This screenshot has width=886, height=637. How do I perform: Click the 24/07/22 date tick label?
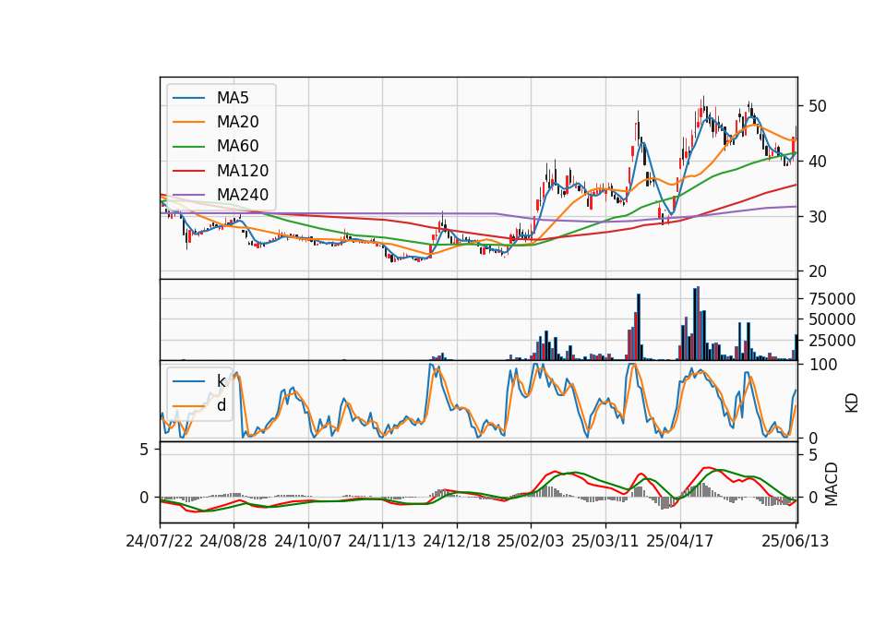click(x=160, y=541)
